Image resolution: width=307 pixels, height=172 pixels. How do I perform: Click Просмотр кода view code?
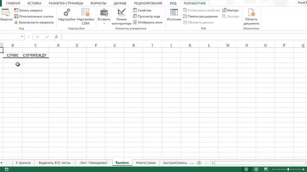tap(147, 16)
